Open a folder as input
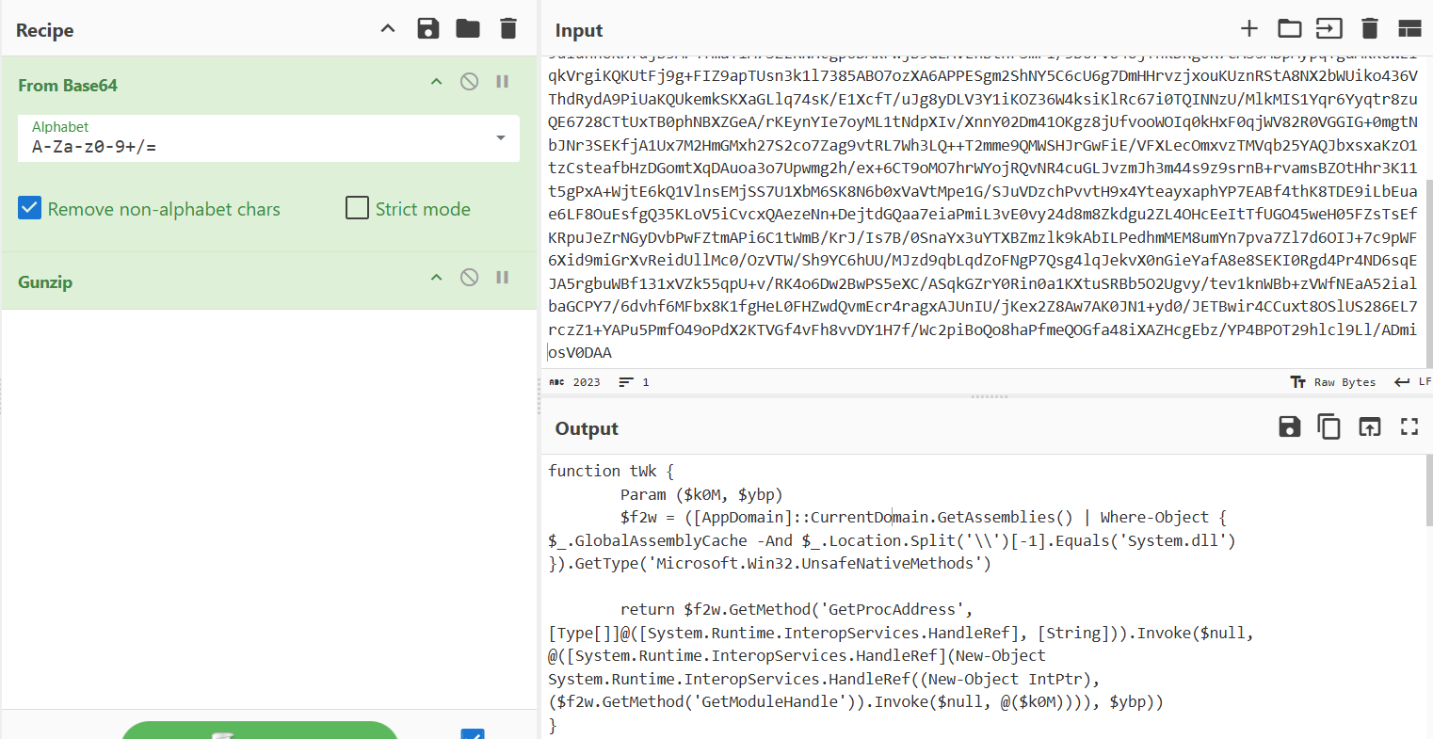 coord(1289,28)
